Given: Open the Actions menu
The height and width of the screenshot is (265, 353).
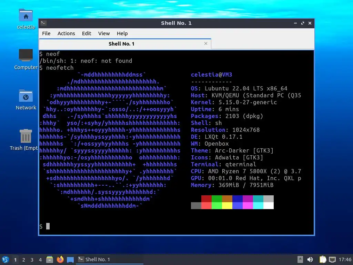Looking at the screenshot, I should point(66,33).
